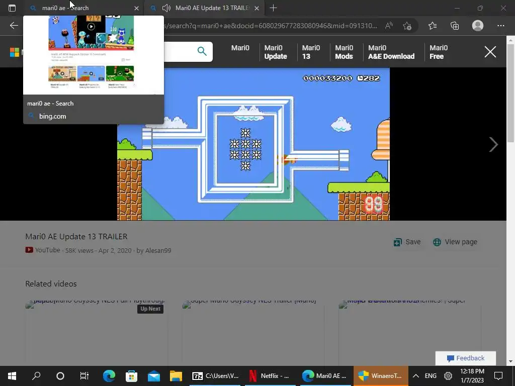Switch to 'Mari0 AE ...' Edge taskbar window
The height and width of the screenshot is (386, 515).
(x=324, y=376)
